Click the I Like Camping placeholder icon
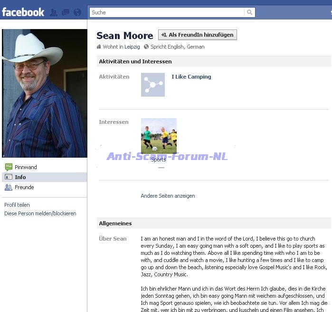 pyautogui.click(x=153, y=85)
